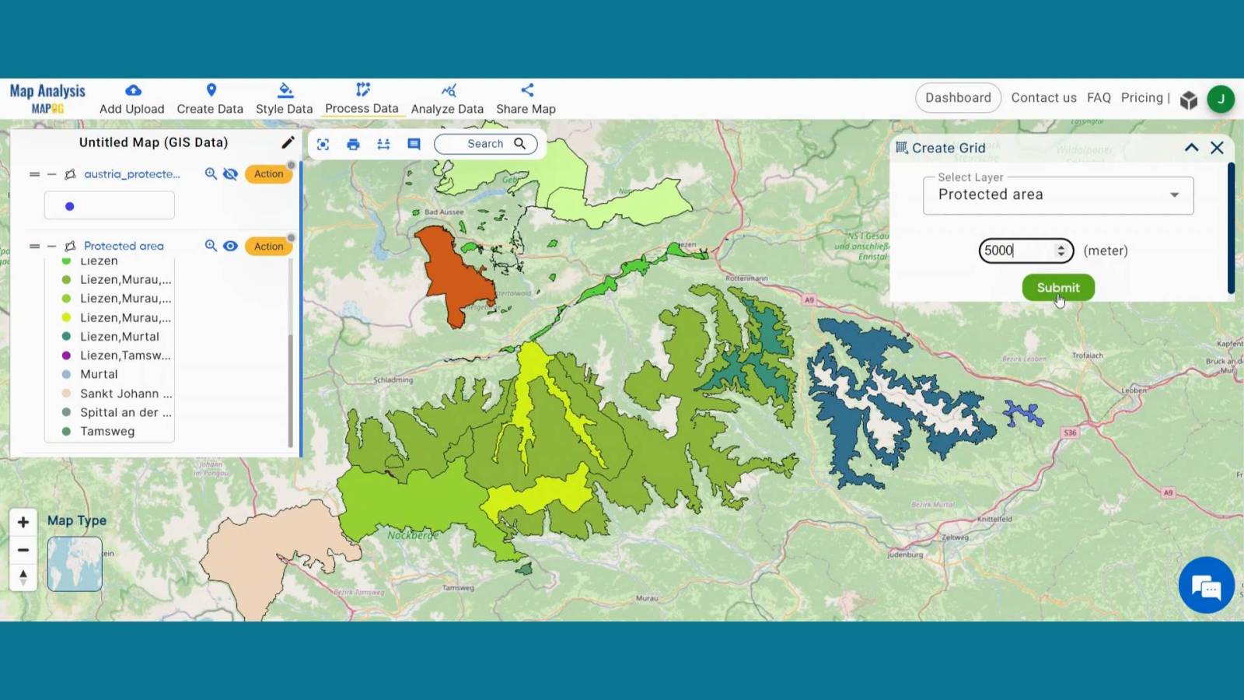The height and width of the screenshot is (700, 1244).
Task: Zoom to extent using focus toolbar icon
Action: pos(323,144)
